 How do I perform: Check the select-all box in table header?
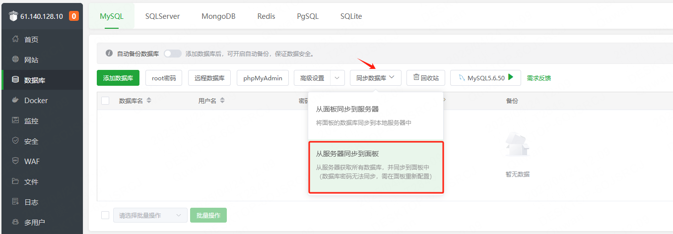coord(105,101)
